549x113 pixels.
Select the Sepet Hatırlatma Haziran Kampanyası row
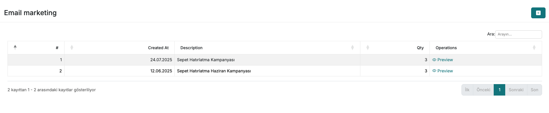pyautogui.click(x=275, y=71)
